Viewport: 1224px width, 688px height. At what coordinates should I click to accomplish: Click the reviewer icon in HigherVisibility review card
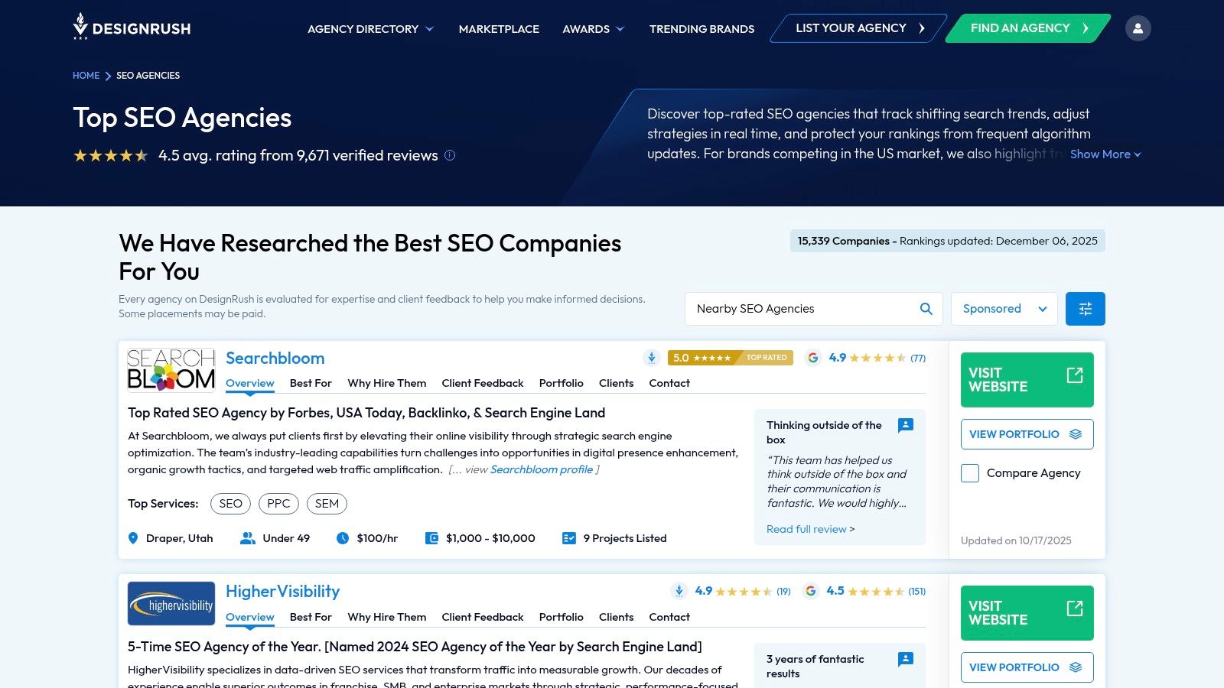tap(906, 659)
